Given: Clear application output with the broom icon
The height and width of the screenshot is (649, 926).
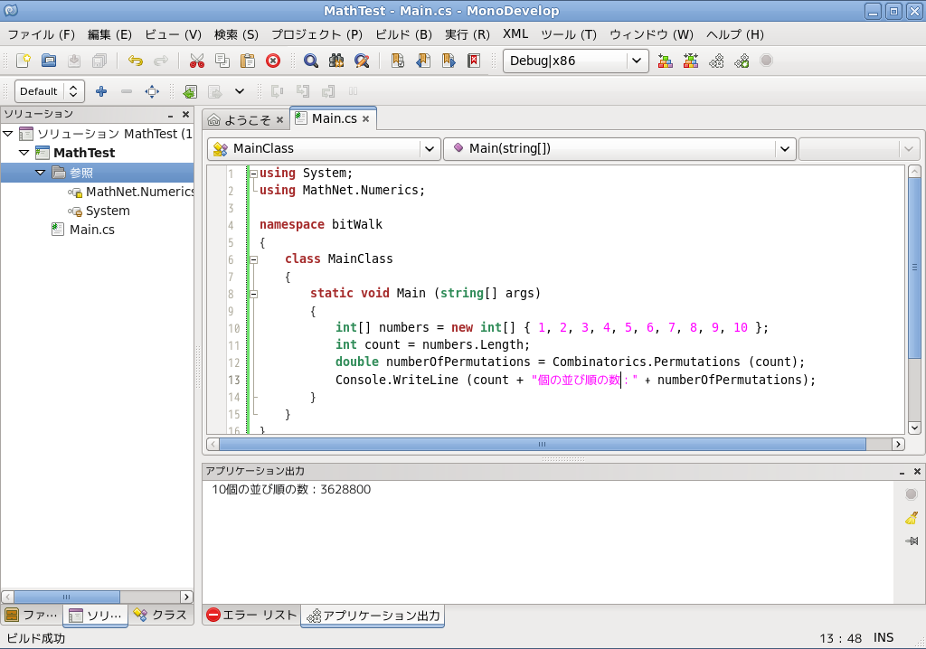Looking at the screenshot, I should point(912,518).
